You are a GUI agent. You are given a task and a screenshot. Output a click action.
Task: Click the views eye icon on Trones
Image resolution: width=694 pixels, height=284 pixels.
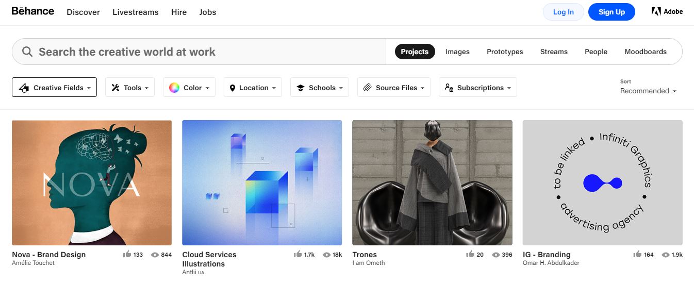click(x=496, y=255)
